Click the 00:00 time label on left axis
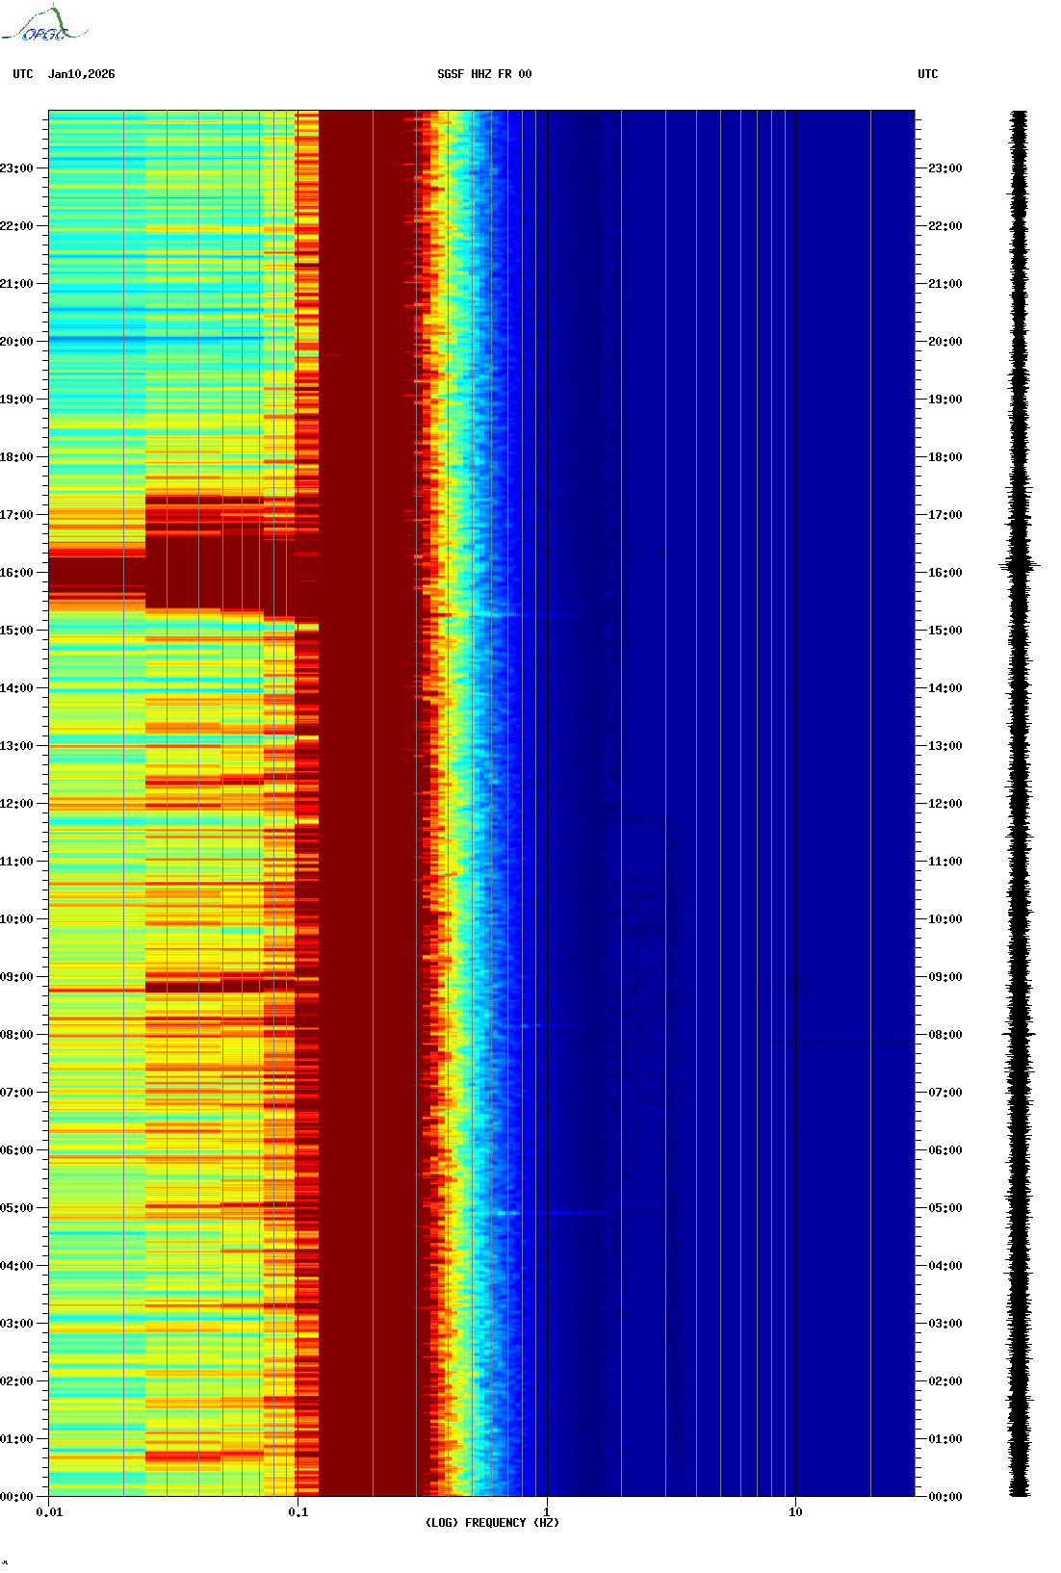 coord(16,1497)
